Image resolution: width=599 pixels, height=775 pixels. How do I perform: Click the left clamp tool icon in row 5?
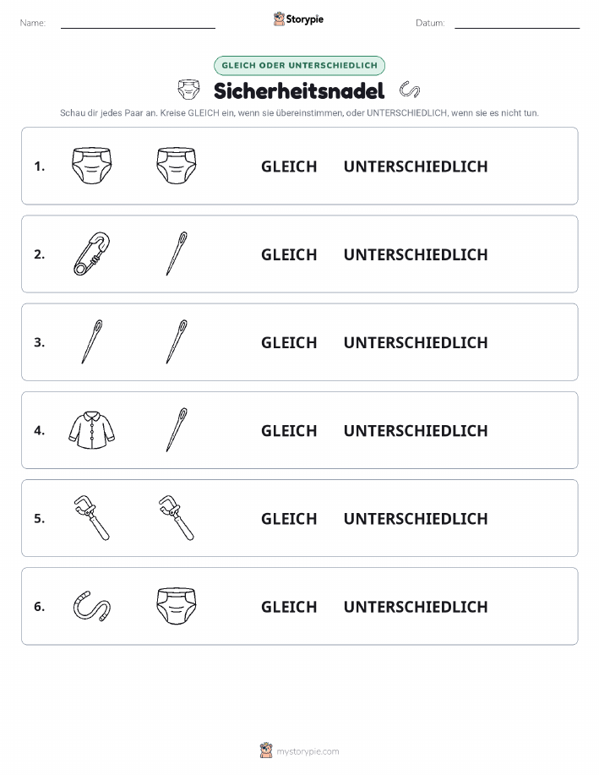(x=92, y=518)
